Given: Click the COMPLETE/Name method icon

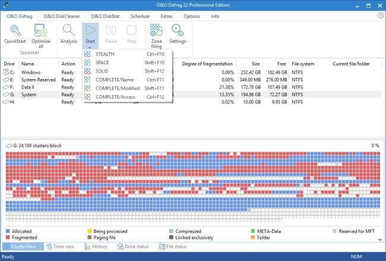Looking at the screenshot, I should [x=87, y=80].
